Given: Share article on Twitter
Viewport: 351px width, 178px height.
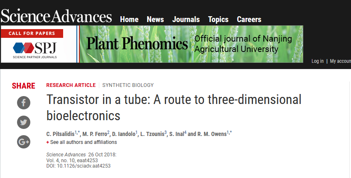Looking at the screenshot, I should point(24,122).
